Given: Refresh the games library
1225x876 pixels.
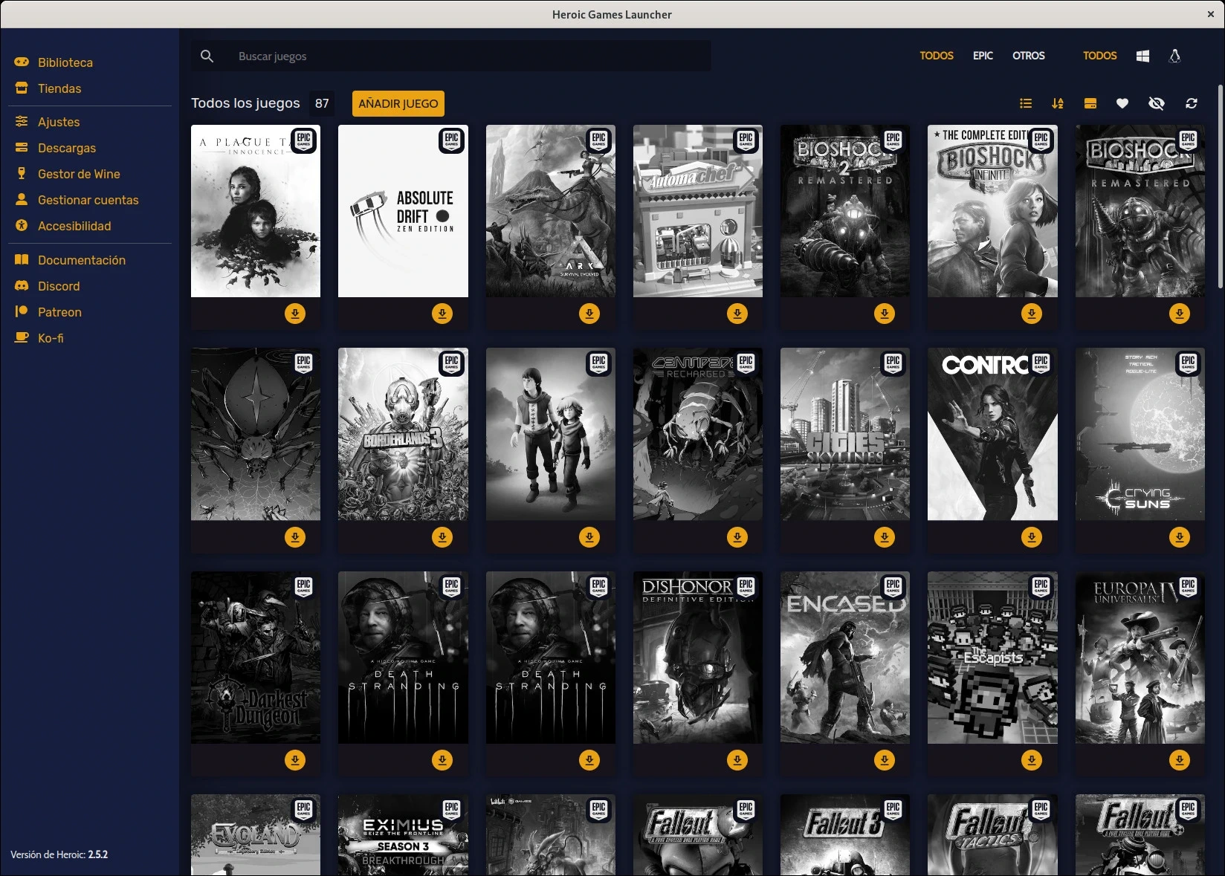Looking at the screenshot, I should click(x=1191, y=103).
